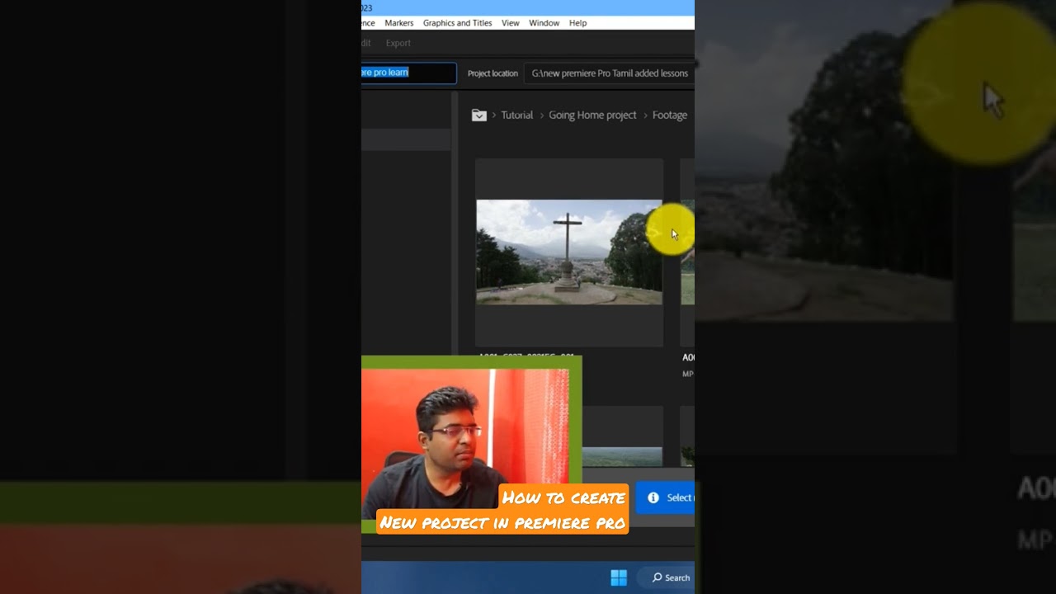
Task: Open the View menu
Action: (x=511, y=23)
